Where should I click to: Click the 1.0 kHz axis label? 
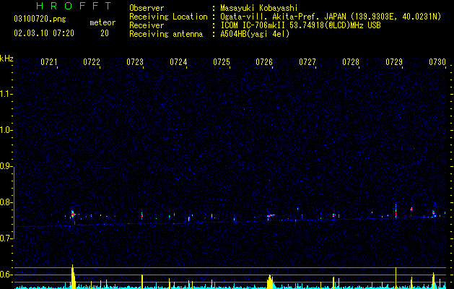[6, 130]
